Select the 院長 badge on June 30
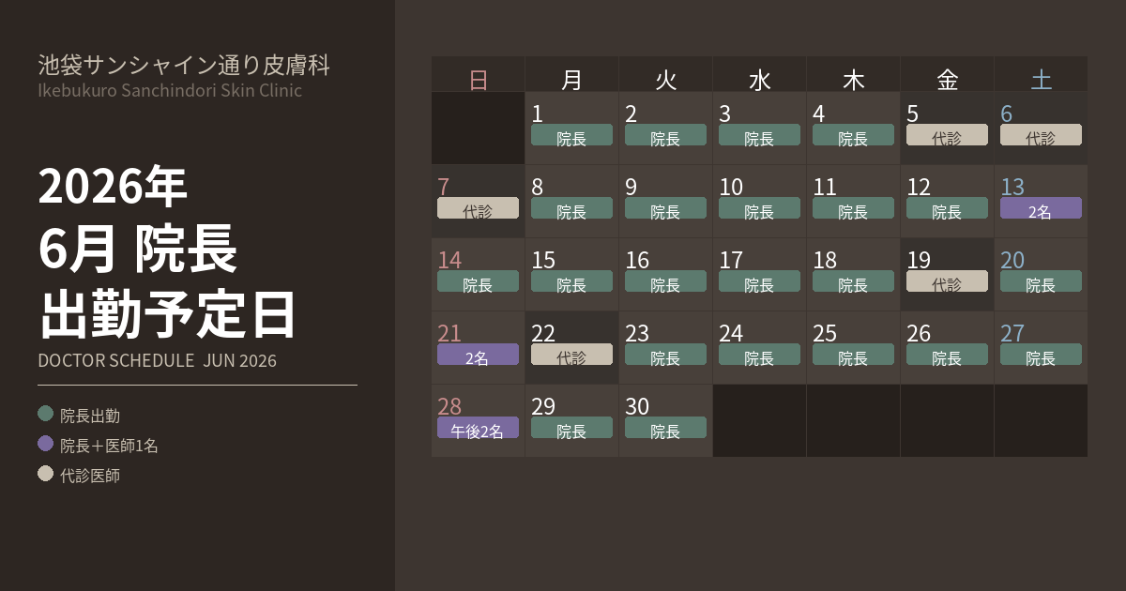The image size is (1126, 591). (665, 428)
